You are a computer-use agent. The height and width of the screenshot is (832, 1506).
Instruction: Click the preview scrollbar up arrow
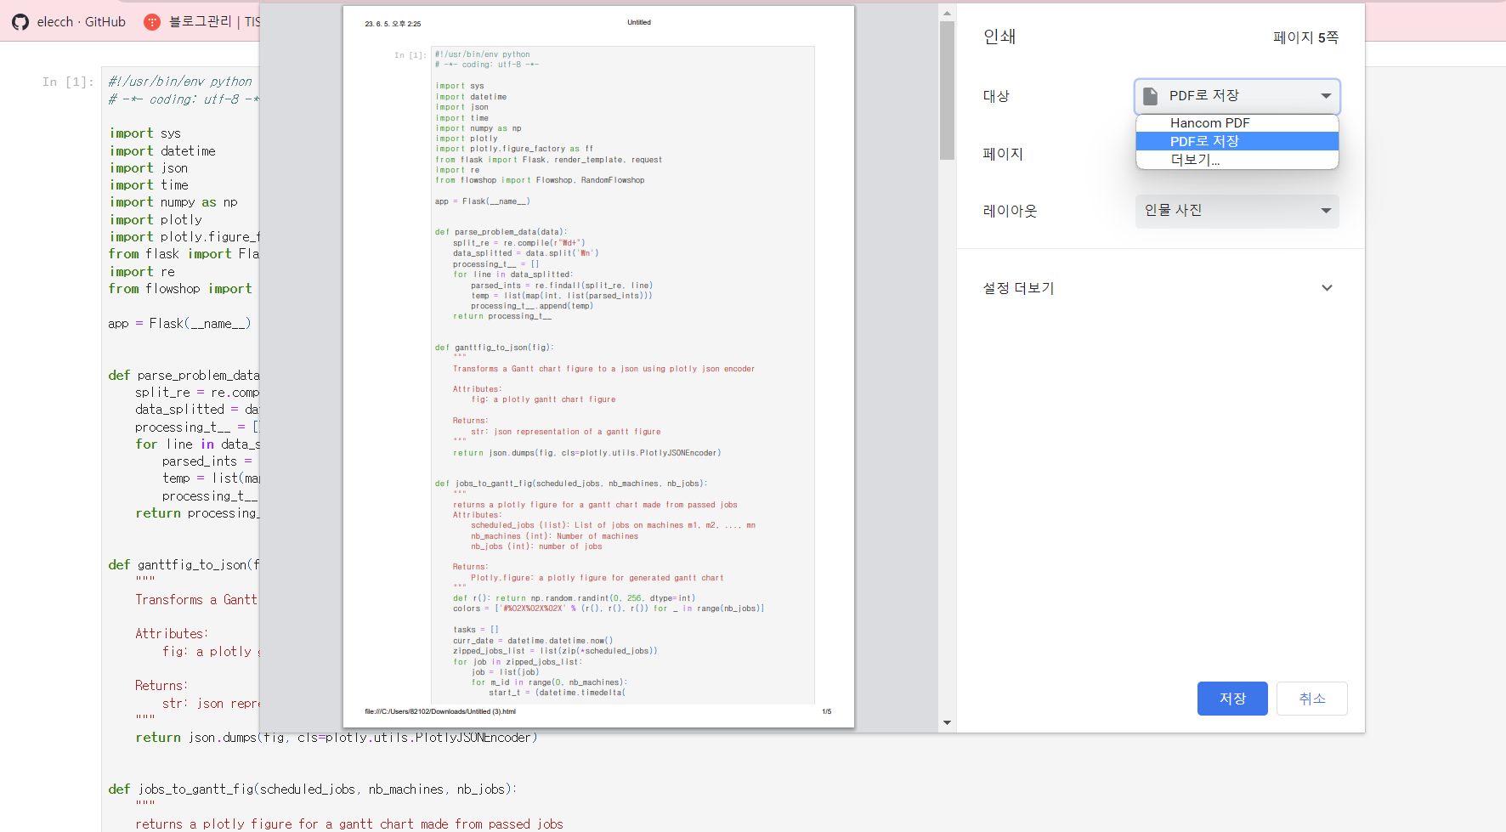click(x=947, y=14)
